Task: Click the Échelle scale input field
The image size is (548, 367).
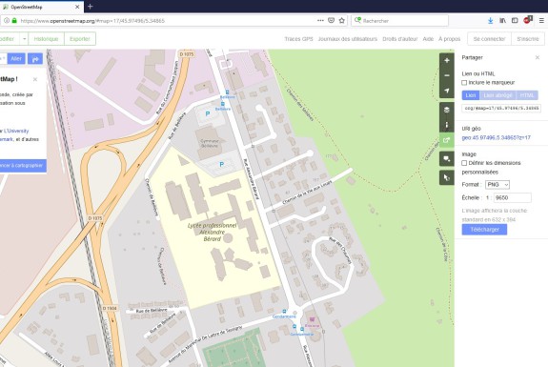Action: pos(513,198)
